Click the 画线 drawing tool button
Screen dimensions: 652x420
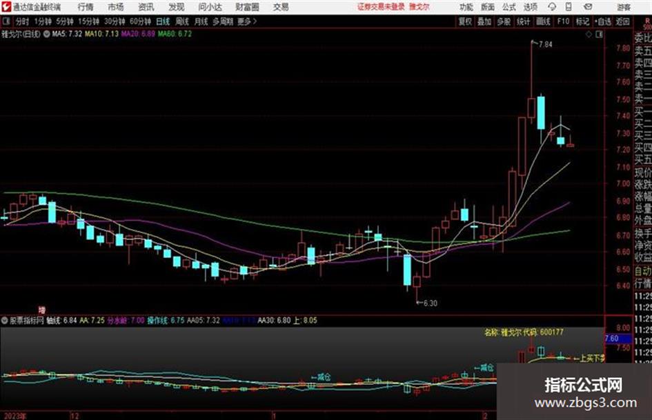coord(543,21)
